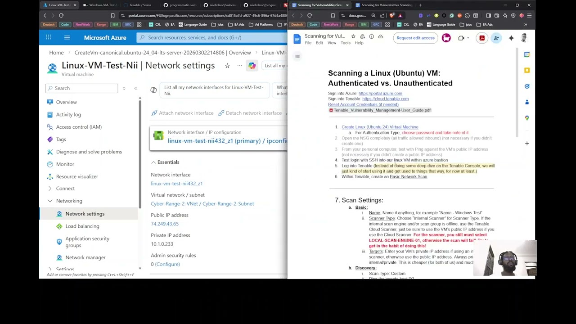Open the Cyber-Range-2-VNet / Cyber-Range-2-Subnet link
The image size is (576, 324).
[x=202, y=204]
